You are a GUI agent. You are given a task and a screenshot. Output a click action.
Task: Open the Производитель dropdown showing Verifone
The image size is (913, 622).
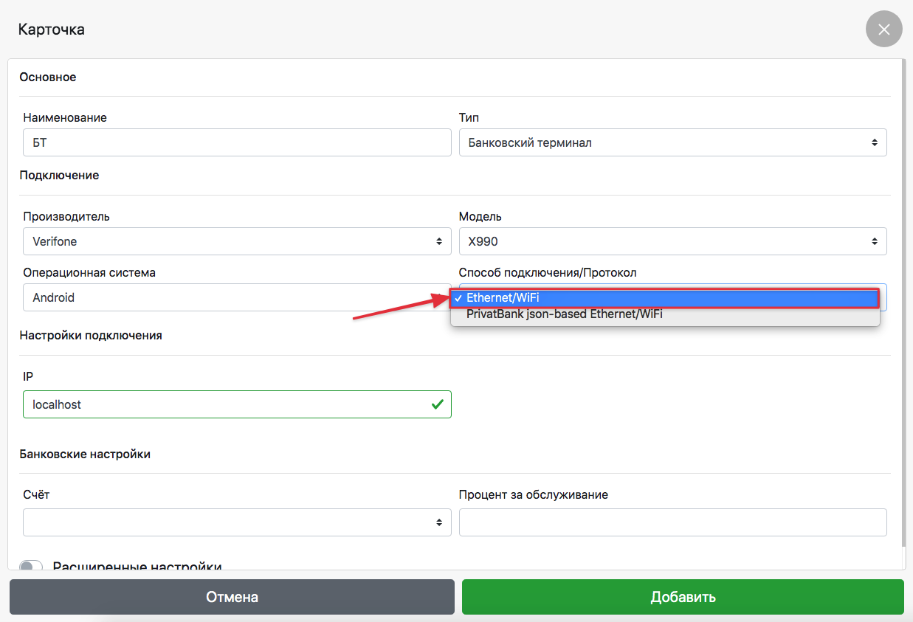(x=236, y=241)
